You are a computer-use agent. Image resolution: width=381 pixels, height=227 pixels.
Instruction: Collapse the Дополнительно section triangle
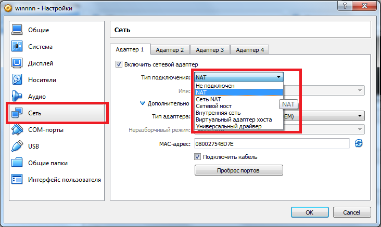click(143, 103)
